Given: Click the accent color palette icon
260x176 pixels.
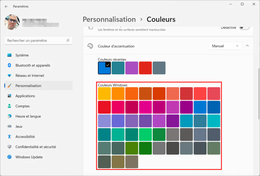Looking at the screenshot, I should coord(90,46).
